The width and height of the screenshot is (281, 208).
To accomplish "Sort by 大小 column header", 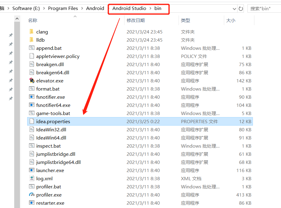I will (231, 21).
